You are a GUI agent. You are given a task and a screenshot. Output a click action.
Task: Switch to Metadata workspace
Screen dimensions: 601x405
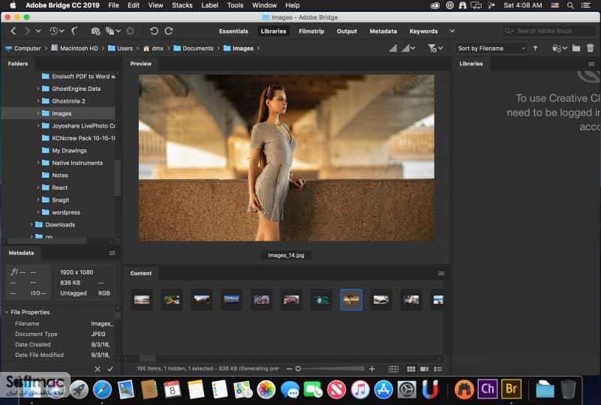[383, 31]
